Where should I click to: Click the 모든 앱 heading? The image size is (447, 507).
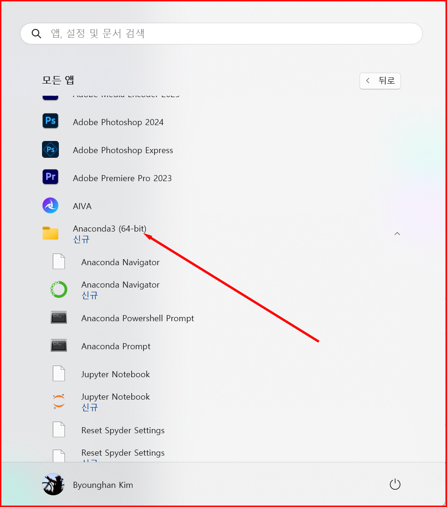(x=58, y=80)
